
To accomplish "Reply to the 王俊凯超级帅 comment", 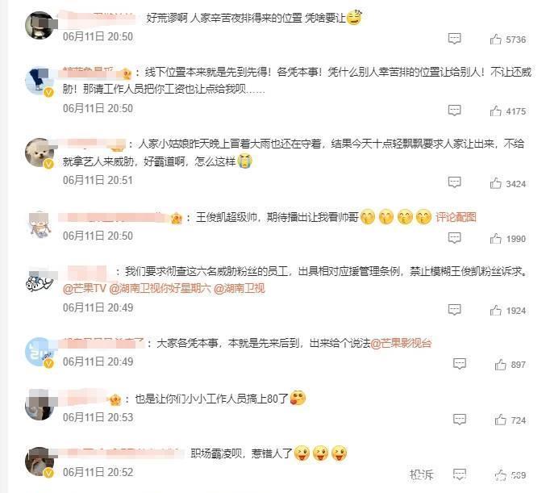I will click(454, 238).
